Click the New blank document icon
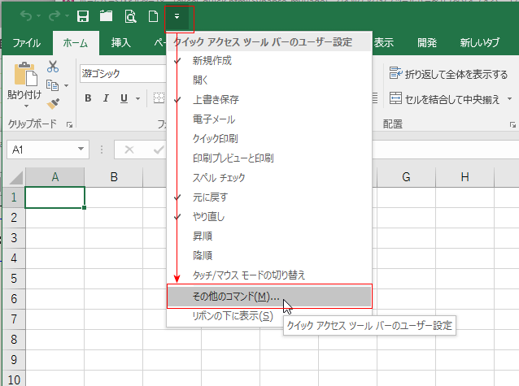Screen dimensions: 519x386 click(153, 16)
